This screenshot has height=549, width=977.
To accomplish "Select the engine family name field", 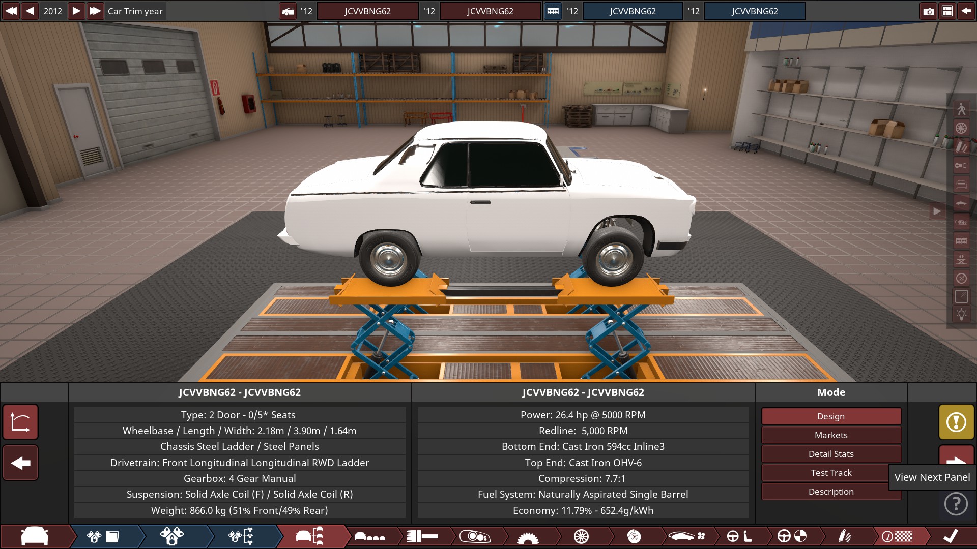I will (x=633, y=11).
